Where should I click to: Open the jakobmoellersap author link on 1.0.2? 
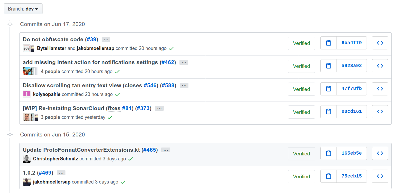tap(52, 182)
